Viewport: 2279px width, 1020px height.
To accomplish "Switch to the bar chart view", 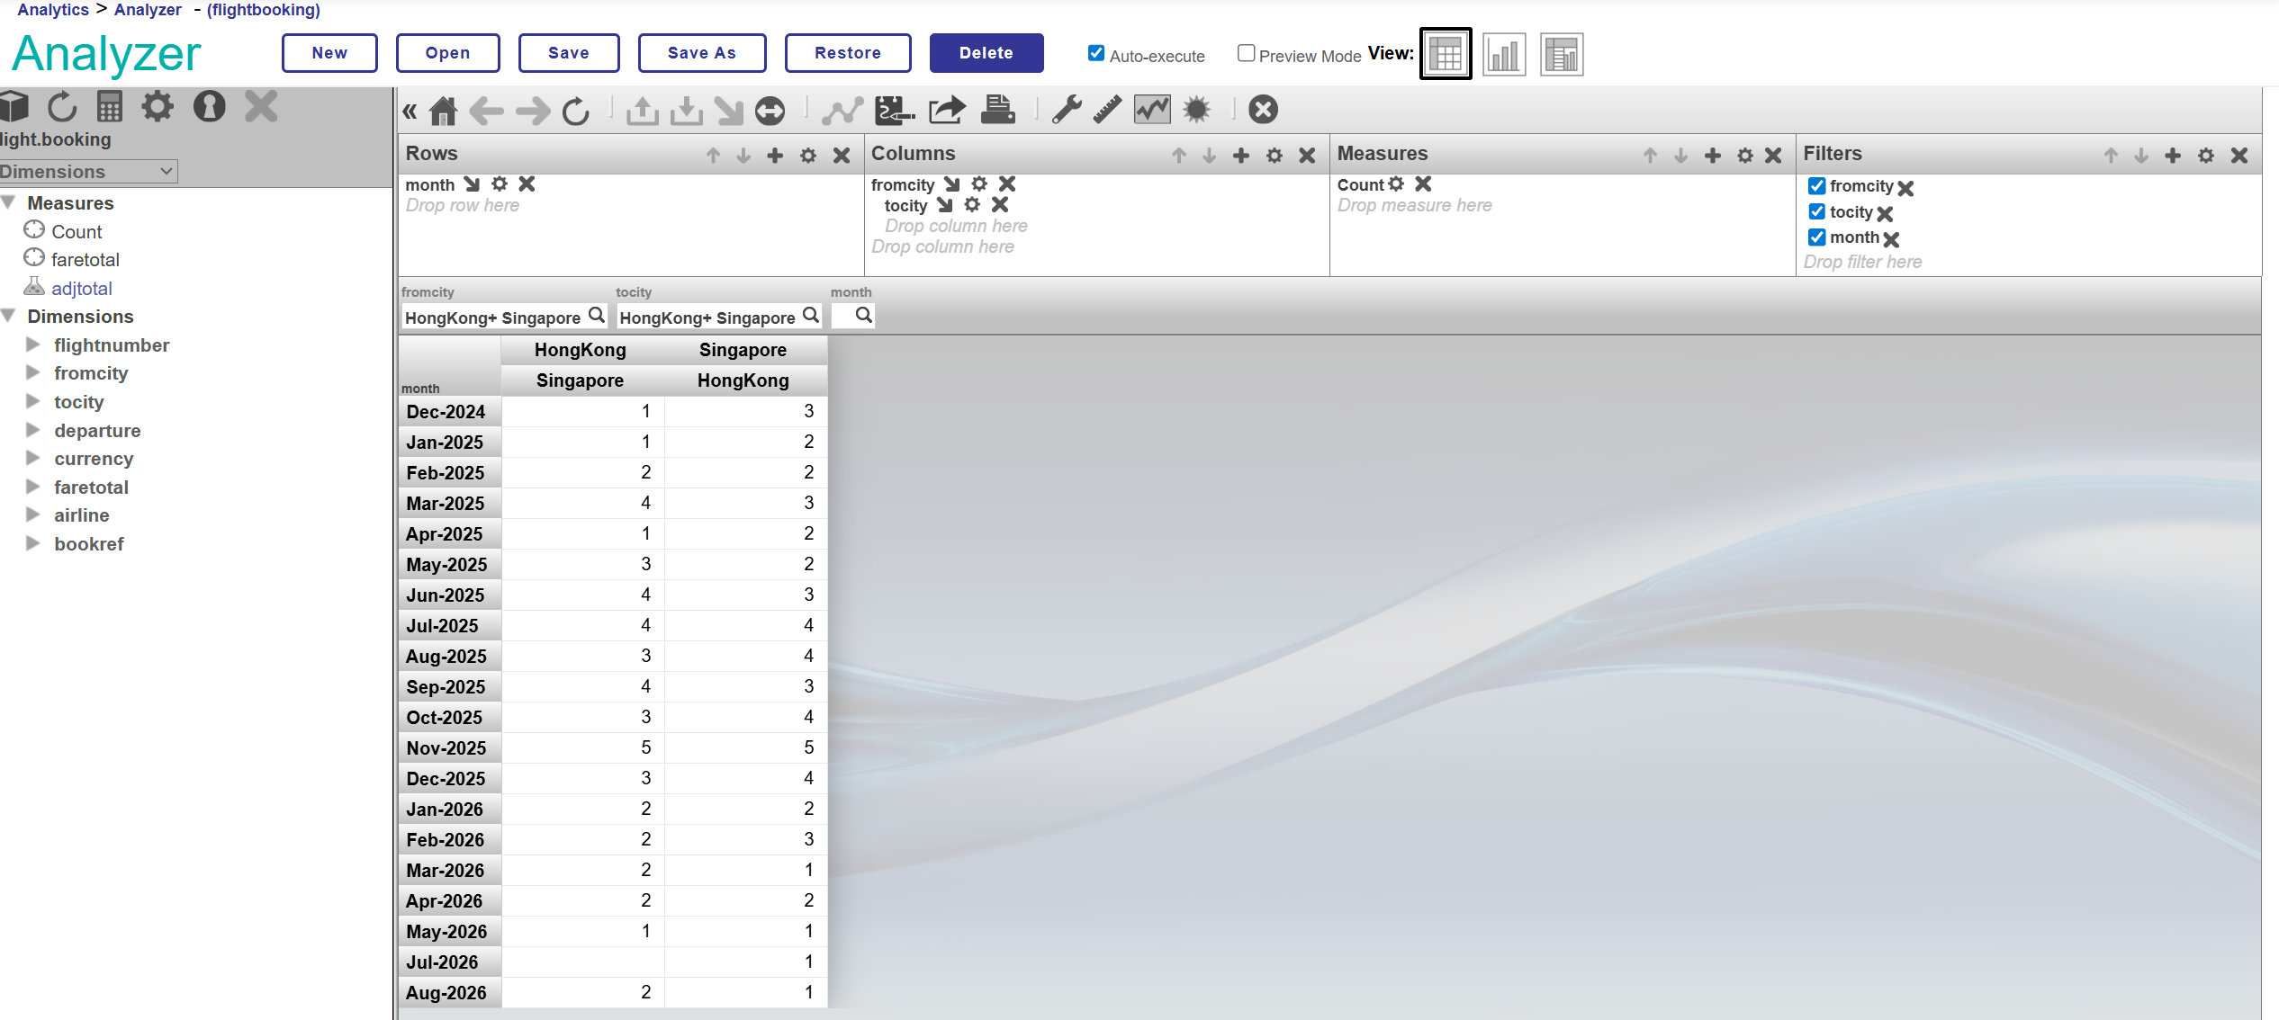I will point(1503,55).
